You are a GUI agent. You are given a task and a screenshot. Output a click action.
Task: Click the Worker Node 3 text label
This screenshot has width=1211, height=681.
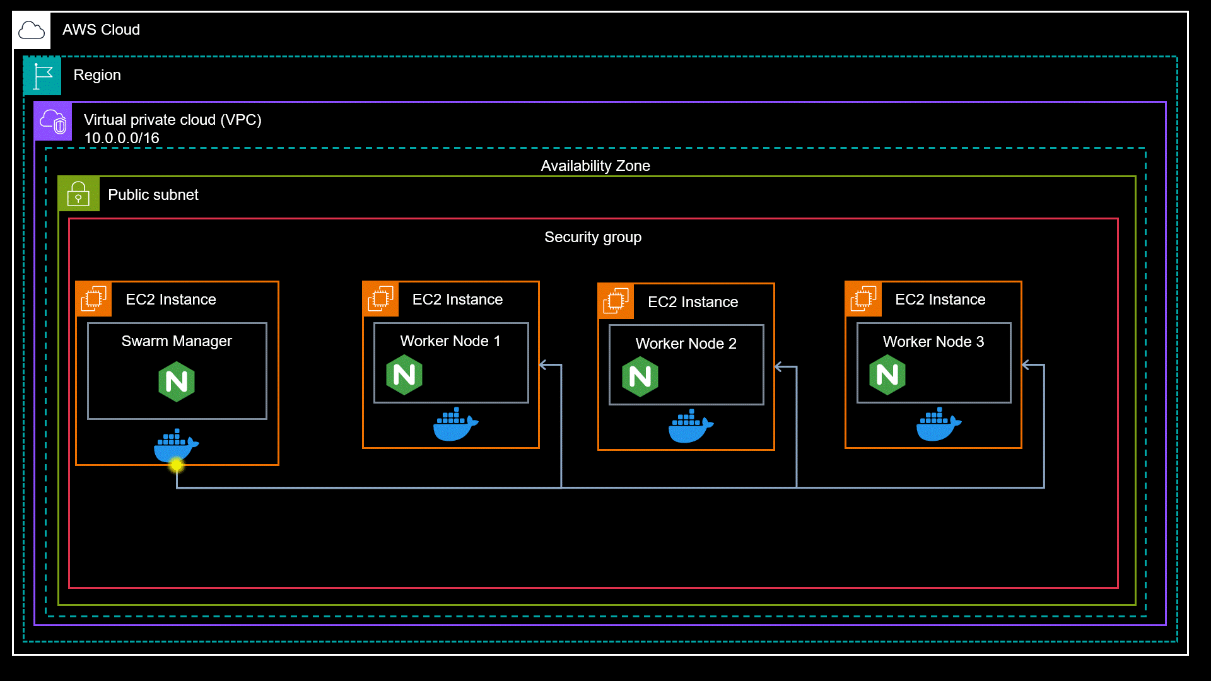(932, 342)
